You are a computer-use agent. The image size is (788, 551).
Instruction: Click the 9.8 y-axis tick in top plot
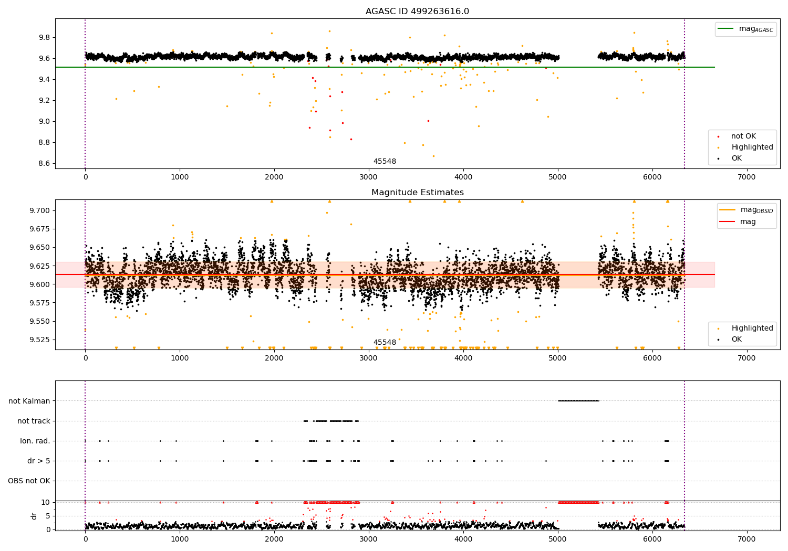coord(44,38)
